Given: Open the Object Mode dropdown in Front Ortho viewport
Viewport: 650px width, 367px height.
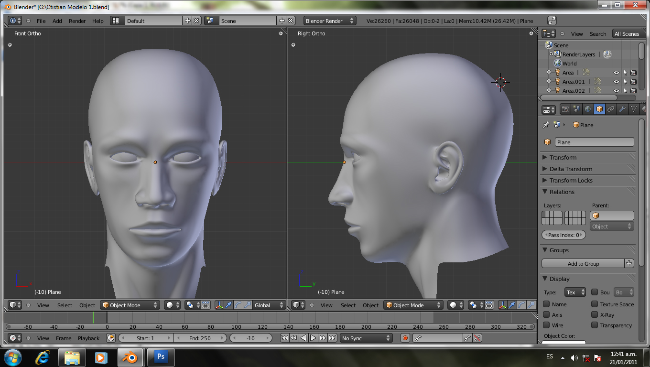Looking at the screenshot, I should tap(130, 305).
